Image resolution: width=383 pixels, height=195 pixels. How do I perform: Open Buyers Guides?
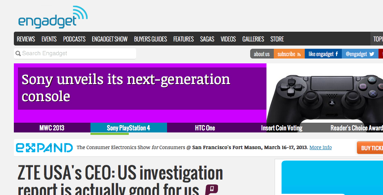pos(150,39)
